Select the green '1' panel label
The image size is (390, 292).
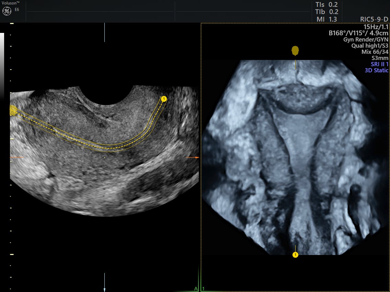[204, 289]
